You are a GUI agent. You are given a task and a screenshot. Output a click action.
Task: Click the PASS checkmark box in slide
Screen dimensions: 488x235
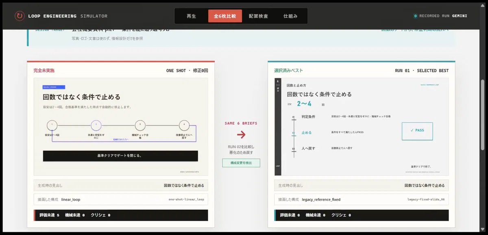point(417,131)
